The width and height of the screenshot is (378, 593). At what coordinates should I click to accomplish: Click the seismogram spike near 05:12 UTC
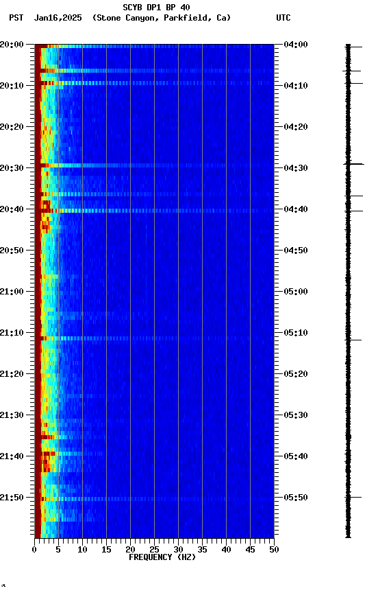coord(354,340)
